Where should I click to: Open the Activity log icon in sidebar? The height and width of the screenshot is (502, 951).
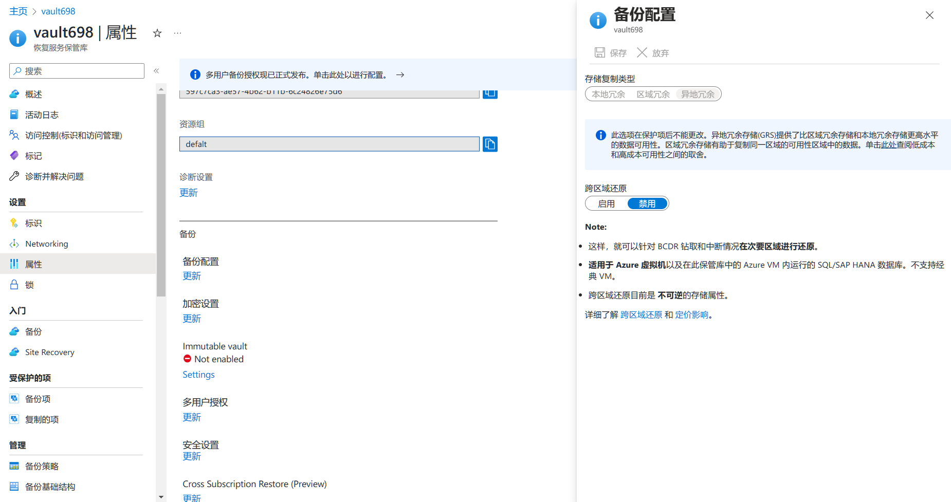[x=14, y=115]
